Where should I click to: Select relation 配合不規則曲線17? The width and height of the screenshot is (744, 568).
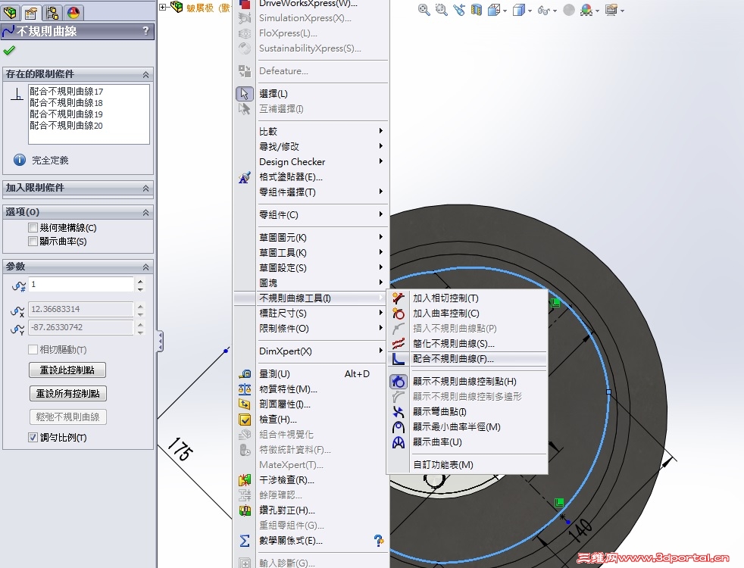[x=67, y=91]
